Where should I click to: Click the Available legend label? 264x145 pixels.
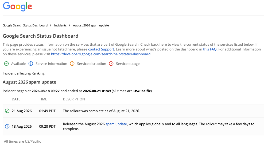click(x=18, y=64)
